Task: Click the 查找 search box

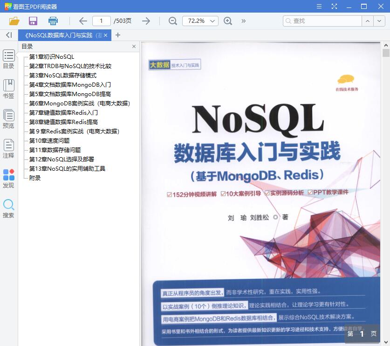Action: pos(322,21)
